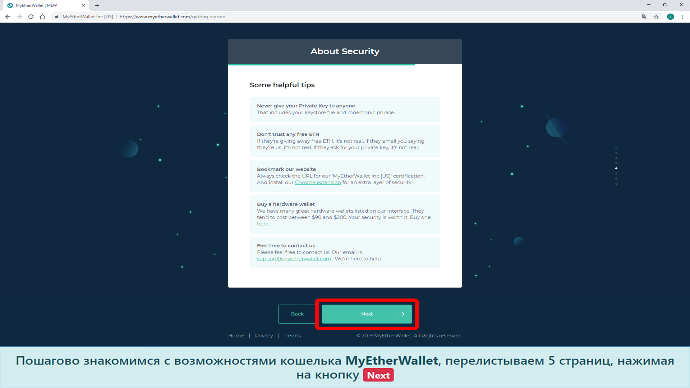Open the browser home page
Viewport: 690px width, 388px height.
(x=42, y=17)
